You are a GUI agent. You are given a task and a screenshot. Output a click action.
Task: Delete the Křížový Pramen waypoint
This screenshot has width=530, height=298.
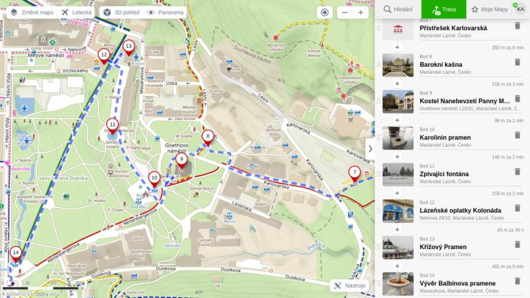tap(517, 244)
